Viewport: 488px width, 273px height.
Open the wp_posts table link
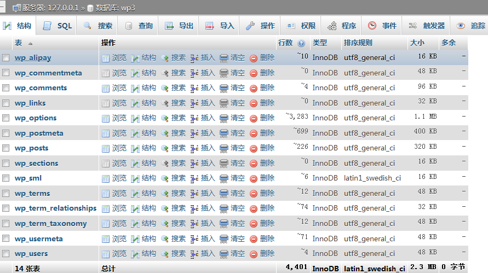(31, 148)
